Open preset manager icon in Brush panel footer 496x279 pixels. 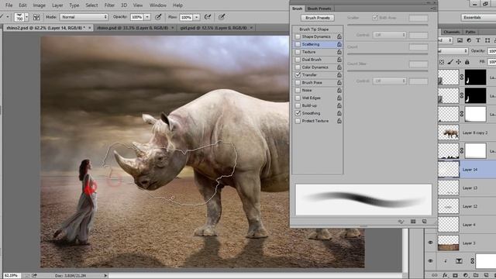413,222
